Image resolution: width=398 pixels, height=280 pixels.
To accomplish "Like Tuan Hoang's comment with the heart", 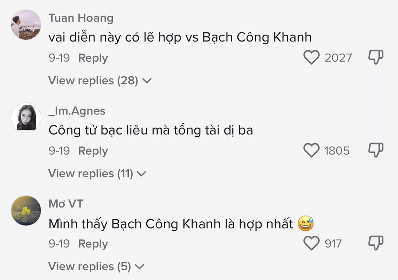I will pyautogui.click(x=311, y=58).
